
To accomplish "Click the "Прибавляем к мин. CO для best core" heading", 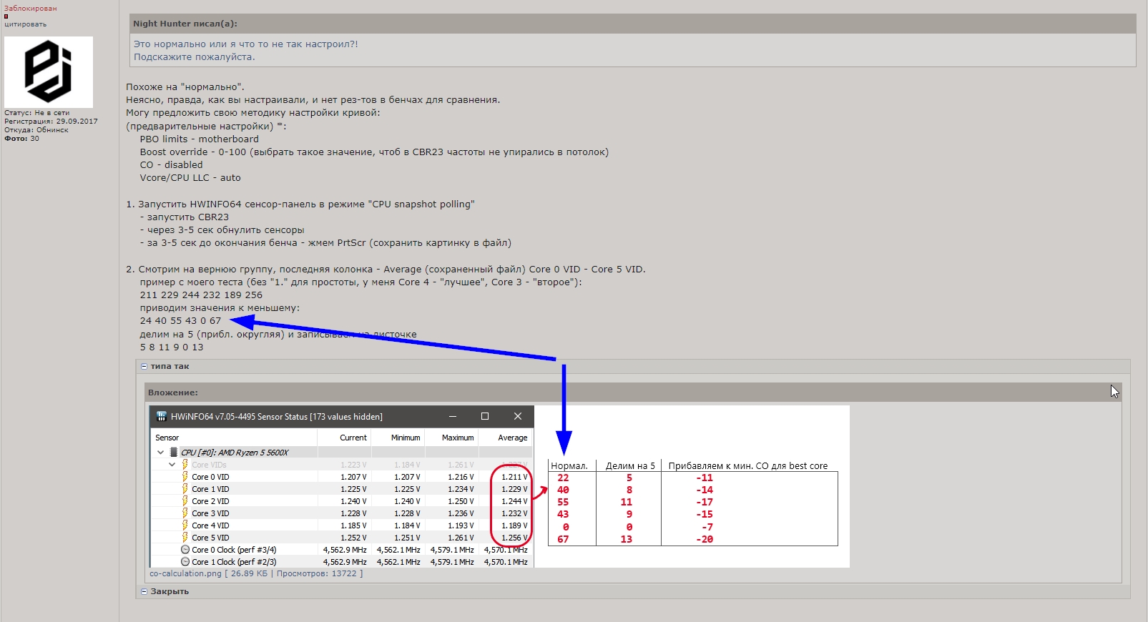I will click(x=748, y=465).
